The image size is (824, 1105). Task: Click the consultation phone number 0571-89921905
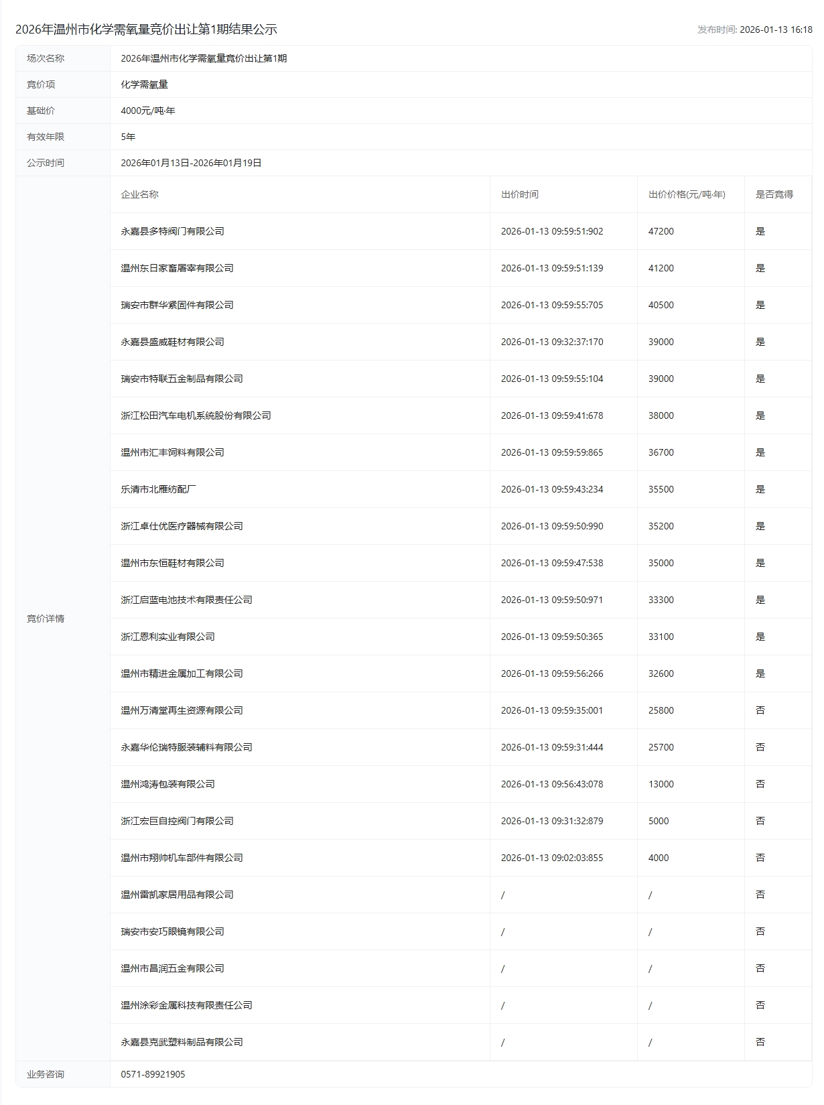click(x=153, y=1074)
